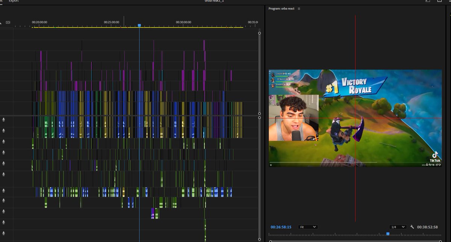Click the voice-over mic on topmost audio track
Viewport: 451px width, 242px height.
coord(4,119)
